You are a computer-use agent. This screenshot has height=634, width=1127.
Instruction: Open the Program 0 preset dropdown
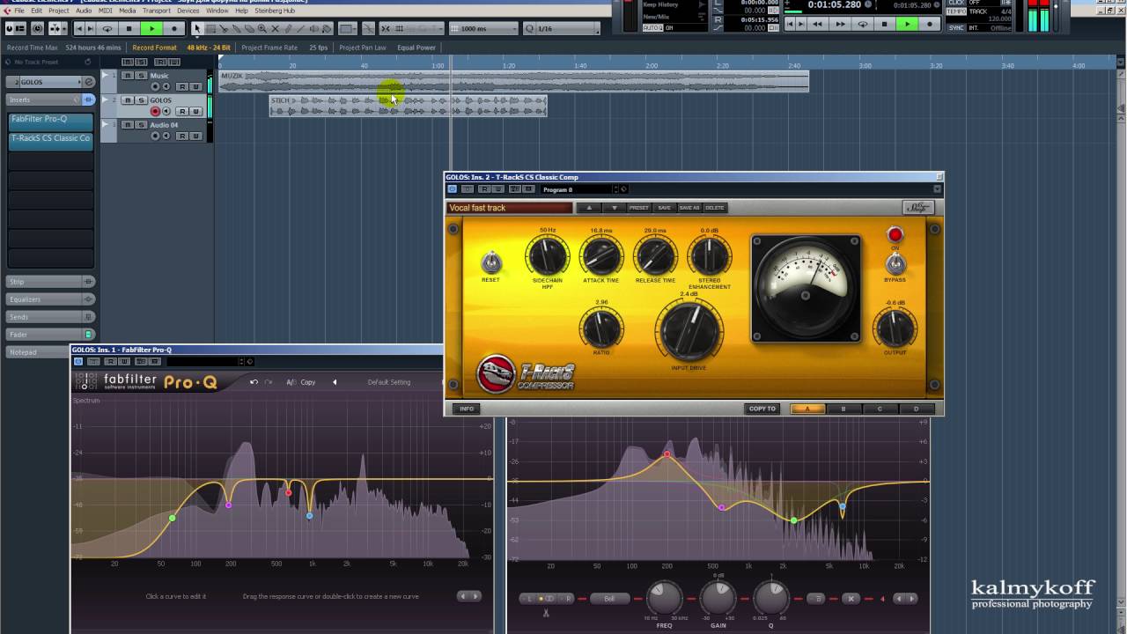[x=578, y=189]
